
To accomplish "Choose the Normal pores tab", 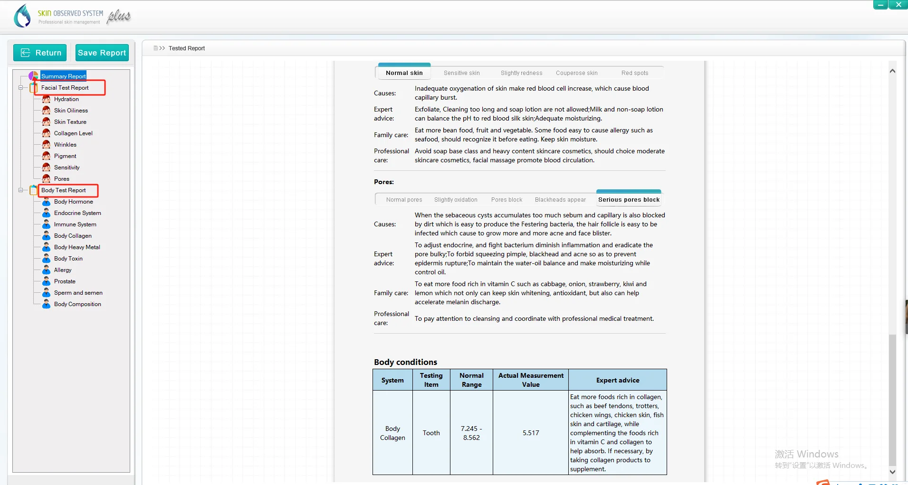I will tap(404, 200).
